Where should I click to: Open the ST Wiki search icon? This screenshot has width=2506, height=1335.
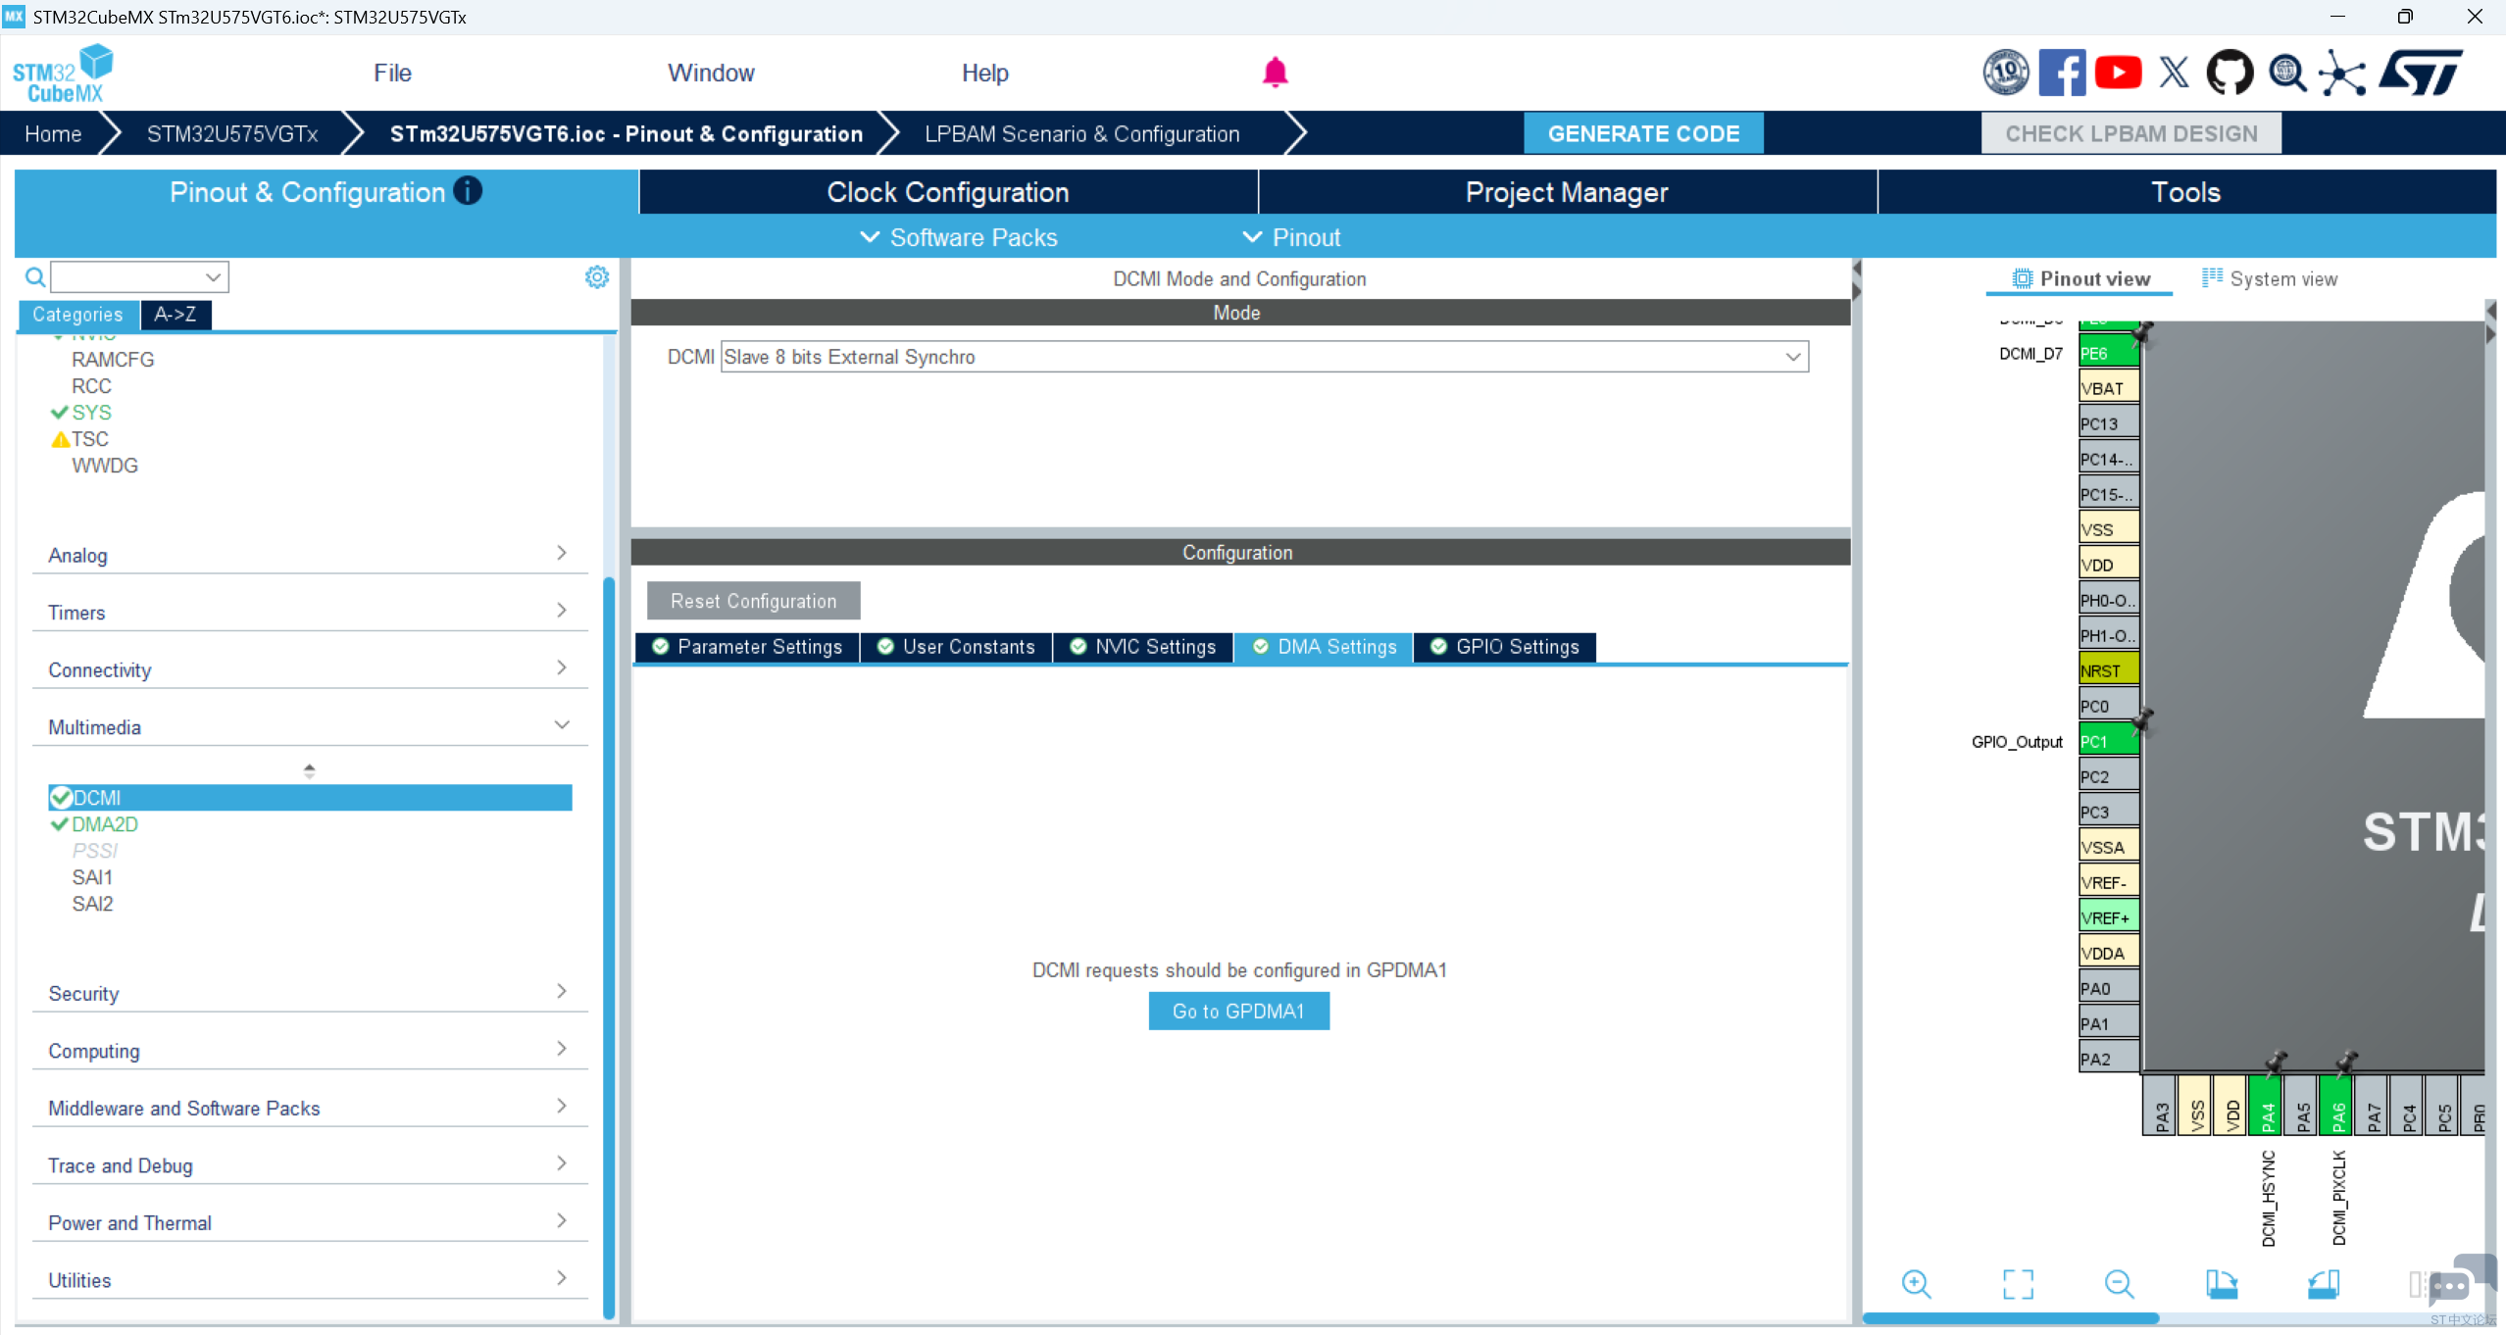click(2287, 73)
